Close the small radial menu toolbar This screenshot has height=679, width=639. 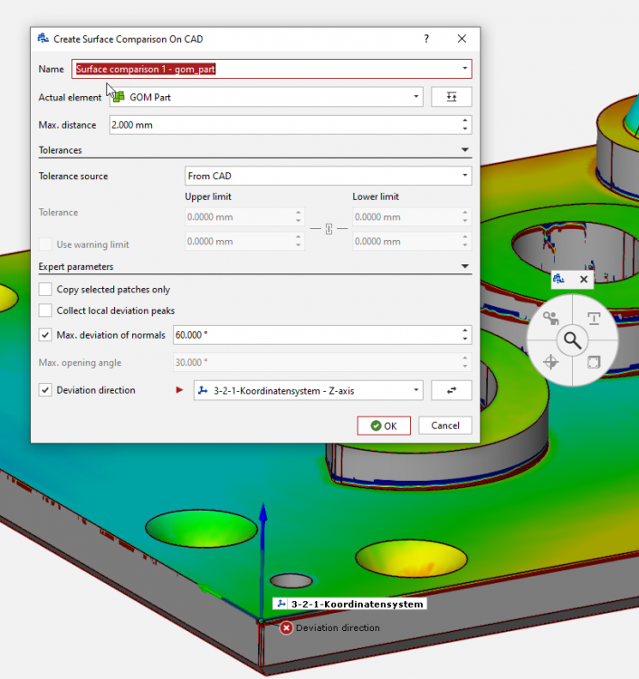584,280
